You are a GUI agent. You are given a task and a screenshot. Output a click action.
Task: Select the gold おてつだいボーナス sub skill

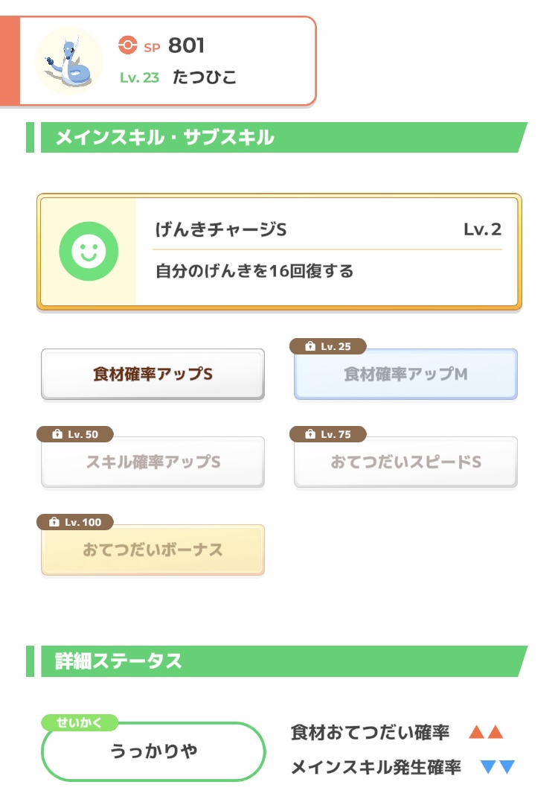point(153,550)
